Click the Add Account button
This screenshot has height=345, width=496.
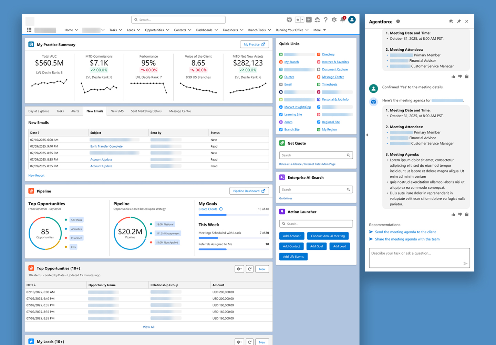coord(291,236)
